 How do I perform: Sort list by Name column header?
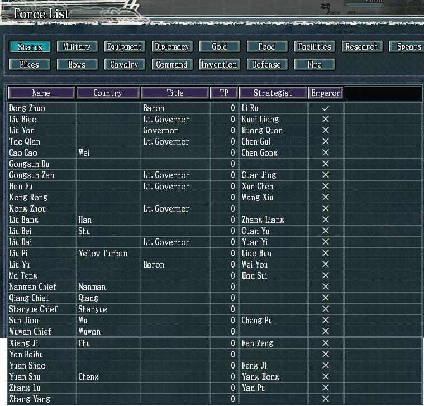pyautogui.click(x=41, y=93)
